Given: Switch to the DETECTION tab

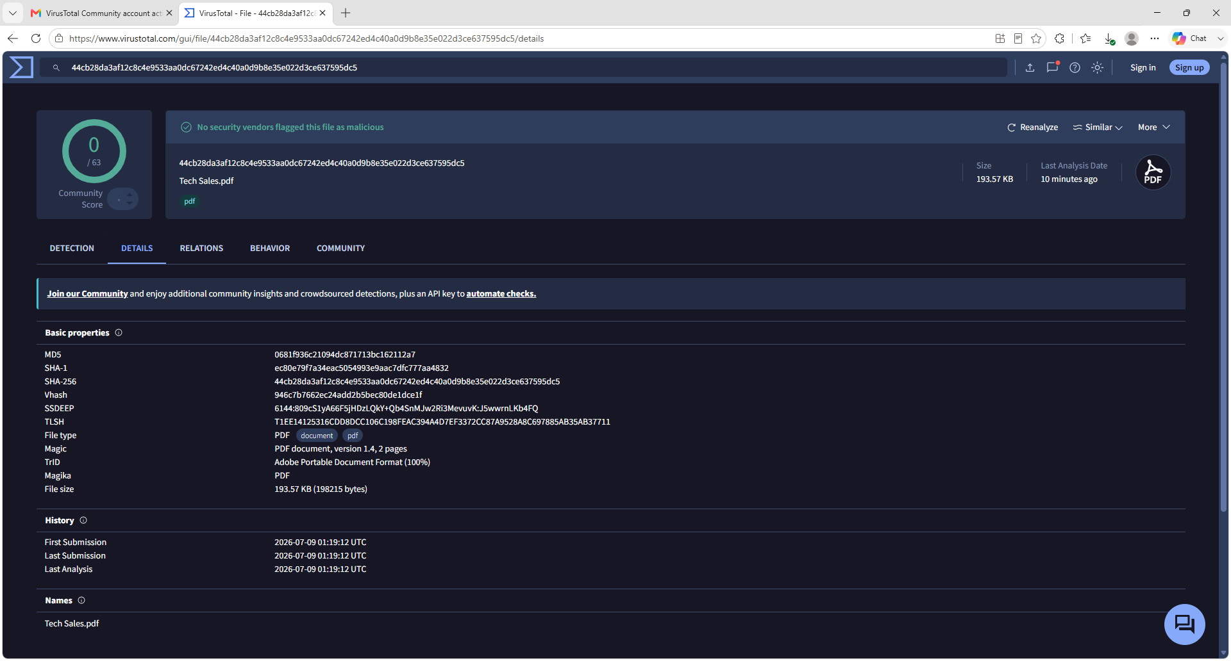Looking at the screenshot, I should click(72, 249).
